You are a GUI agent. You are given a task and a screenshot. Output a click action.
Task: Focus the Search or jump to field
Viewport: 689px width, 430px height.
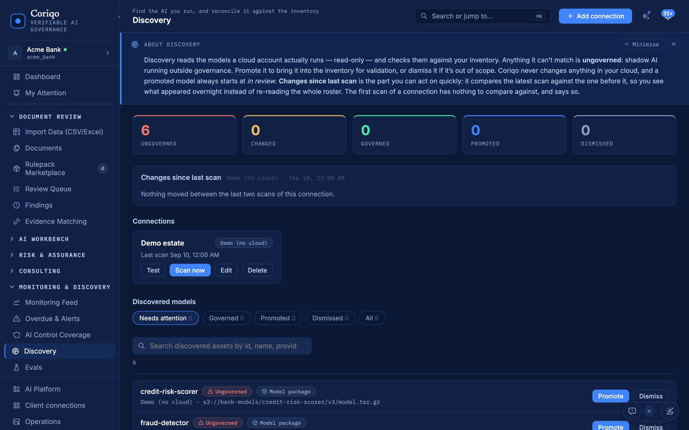[x=483, y=16]
